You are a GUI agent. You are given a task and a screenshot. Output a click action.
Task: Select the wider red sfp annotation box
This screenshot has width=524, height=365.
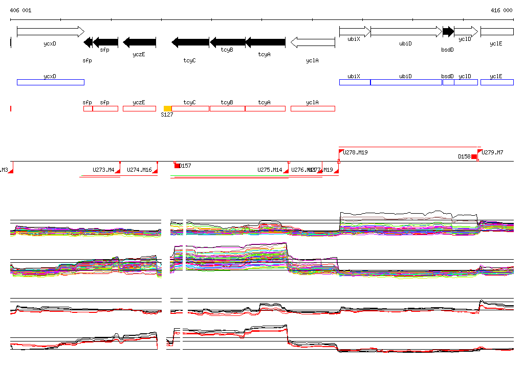[x=105, y=108]
